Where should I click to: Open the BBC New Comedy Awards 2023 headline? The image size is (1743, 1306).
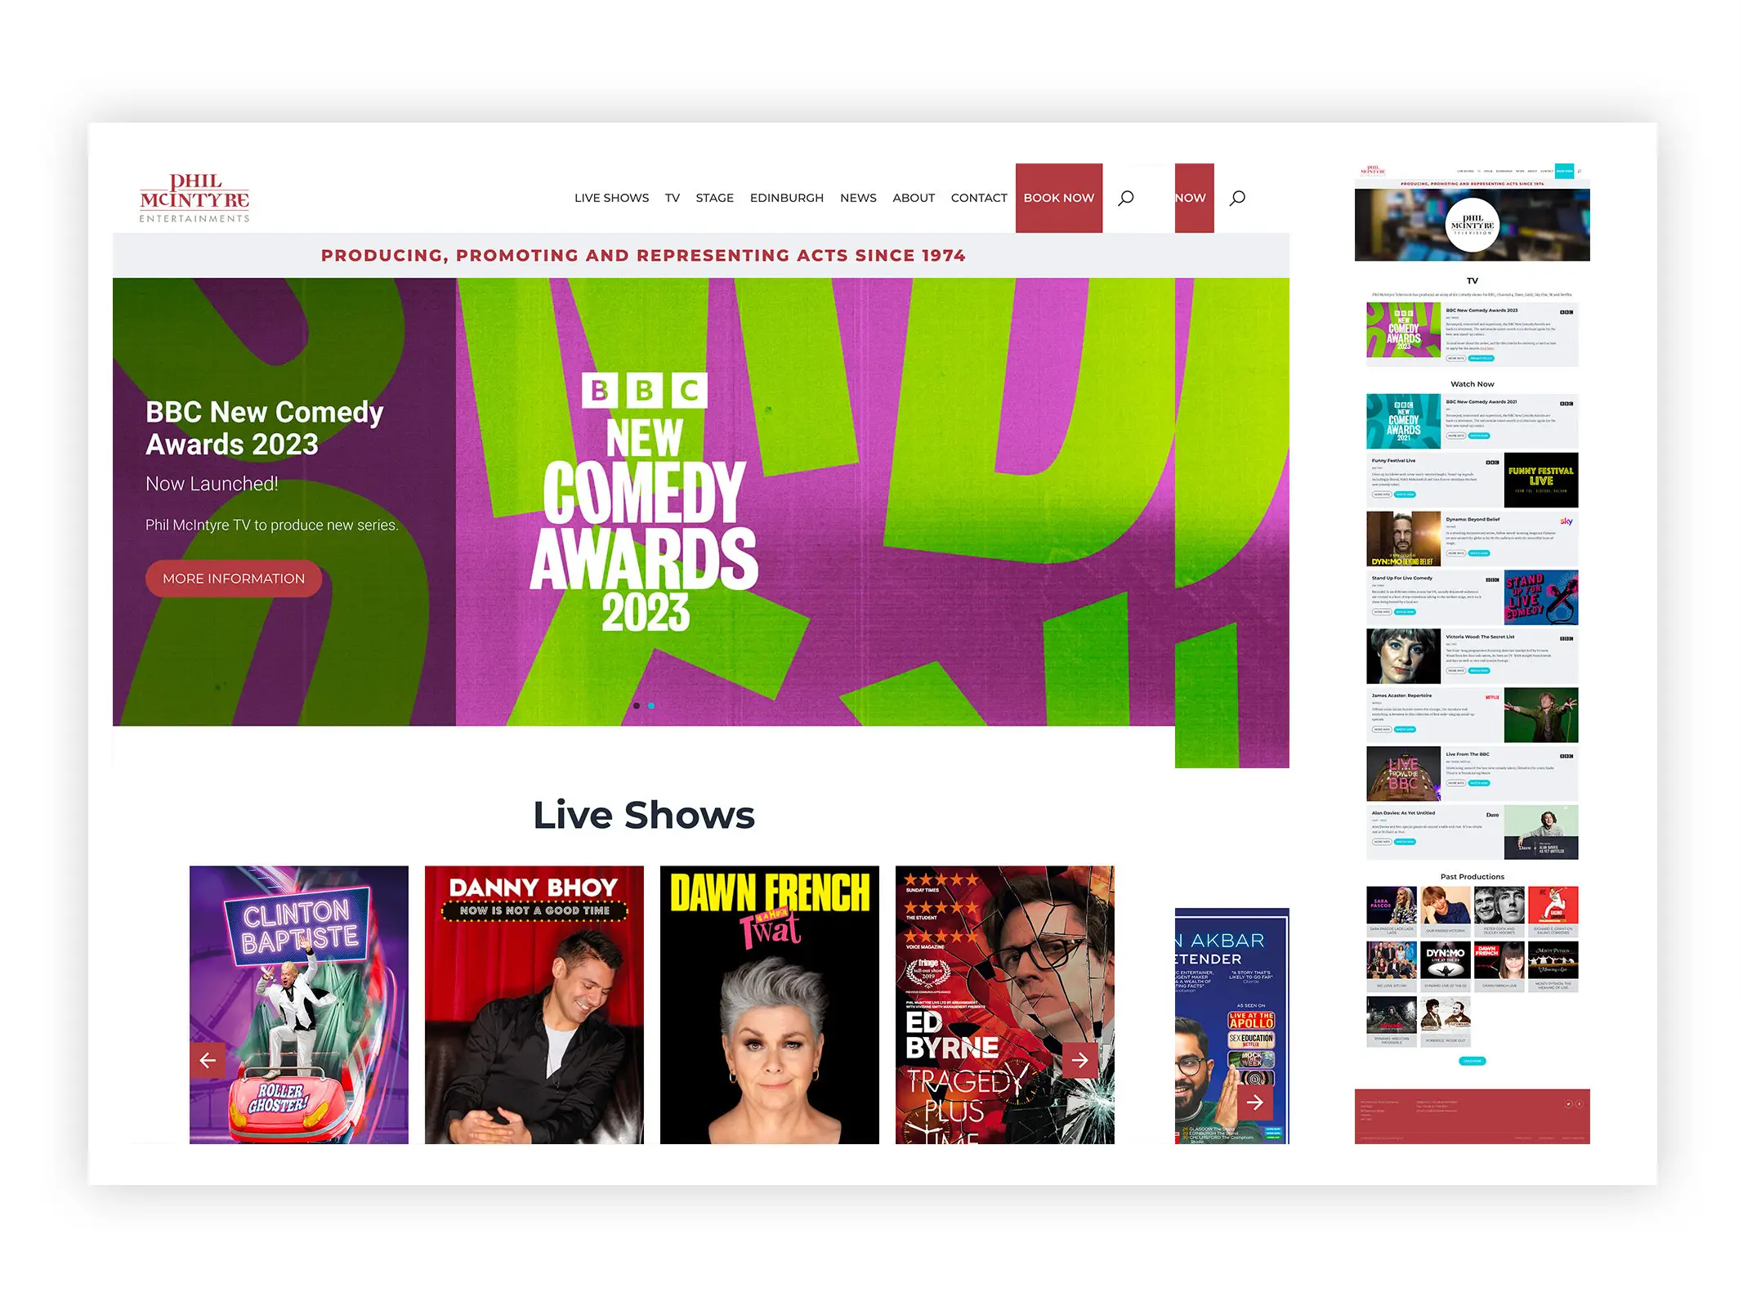point(264,428)
